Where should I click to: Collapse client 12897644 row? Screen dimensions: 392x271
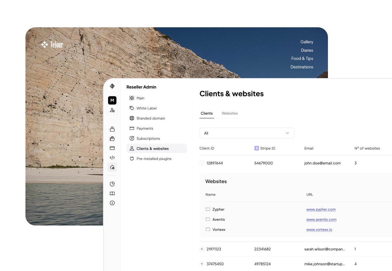click(202, 163)
